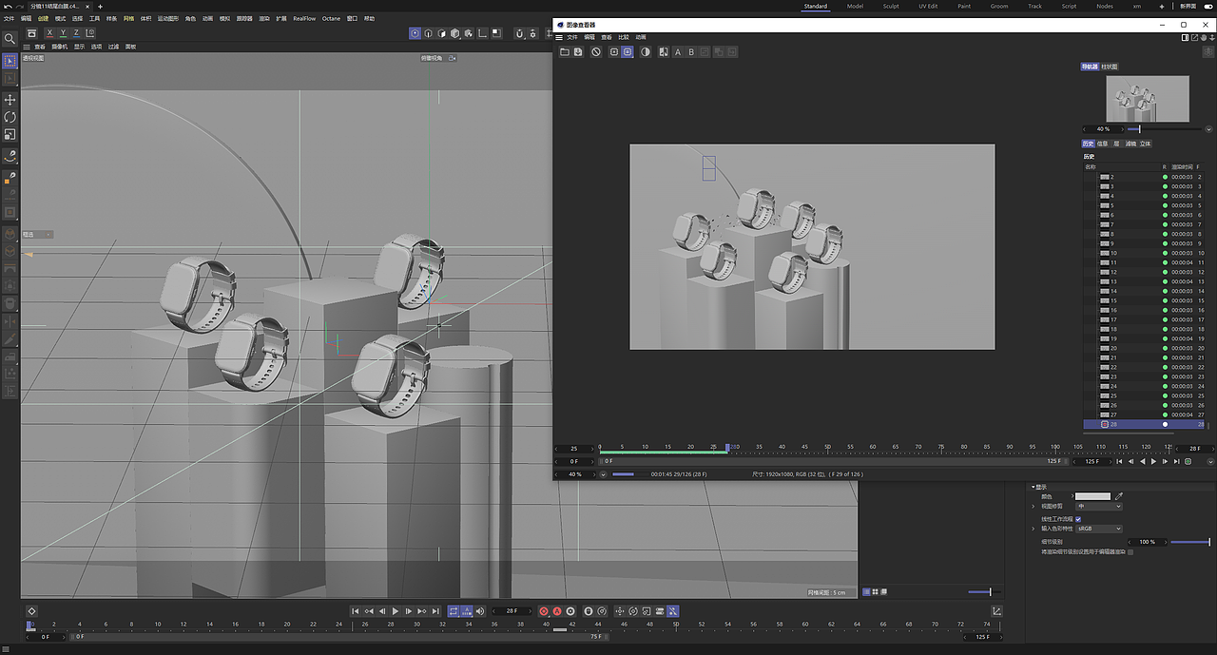The width and height of the screenshot is (1217, 655).
Task: Select the Scale tool in left toolbar
Action: (10, 134)
